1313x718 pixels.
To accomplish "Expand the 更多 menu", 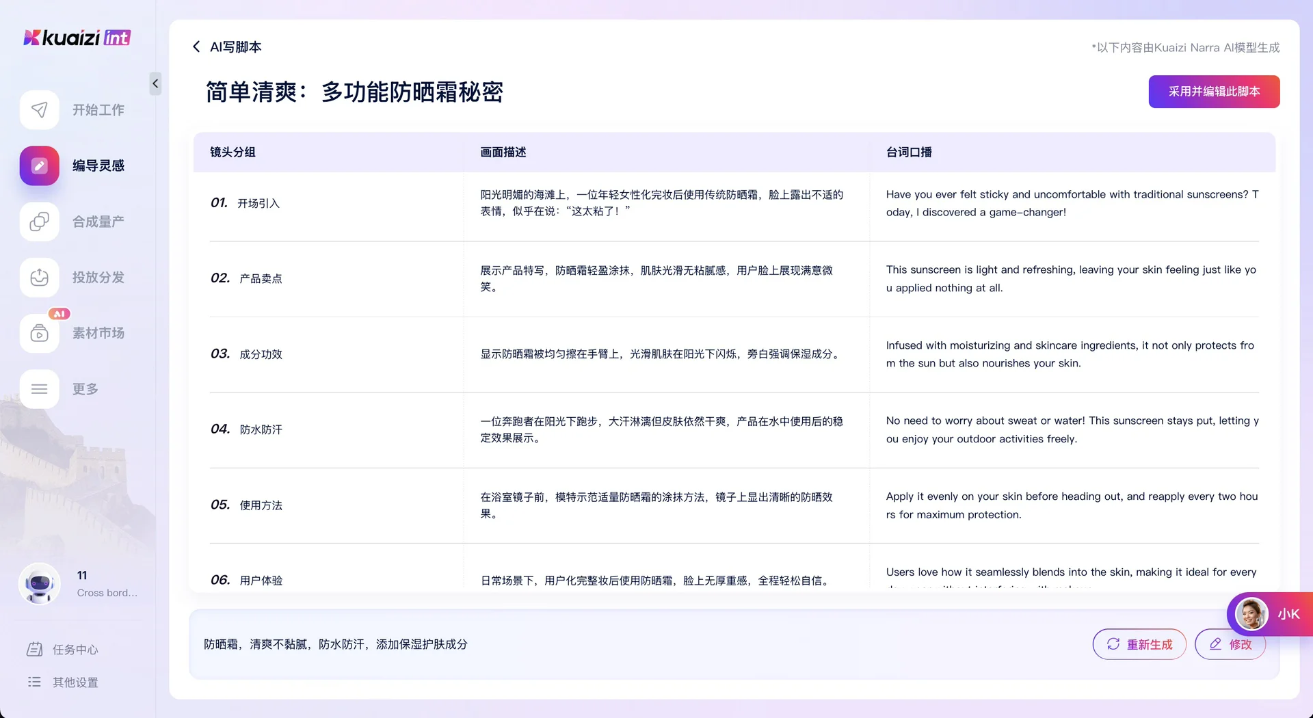I will pyautogui.click(x=39, y=388).
